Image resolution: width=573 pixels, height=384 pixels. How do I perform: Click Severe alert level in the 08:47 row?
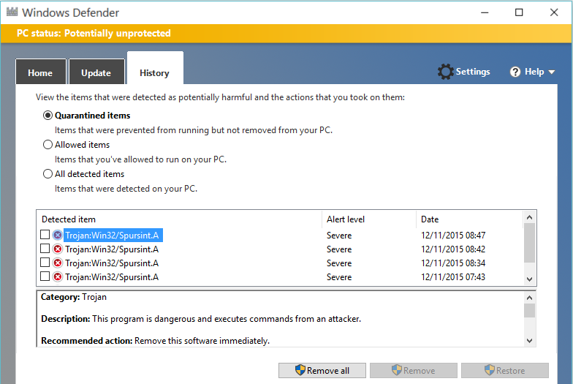[x=339, y=236]
